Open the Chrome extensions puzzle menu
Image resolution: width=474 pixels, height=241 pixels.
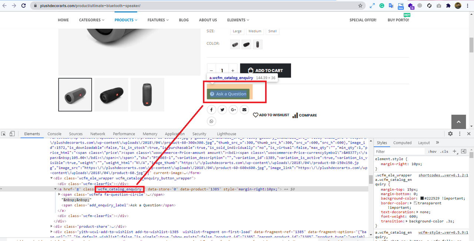click(448, 6)
